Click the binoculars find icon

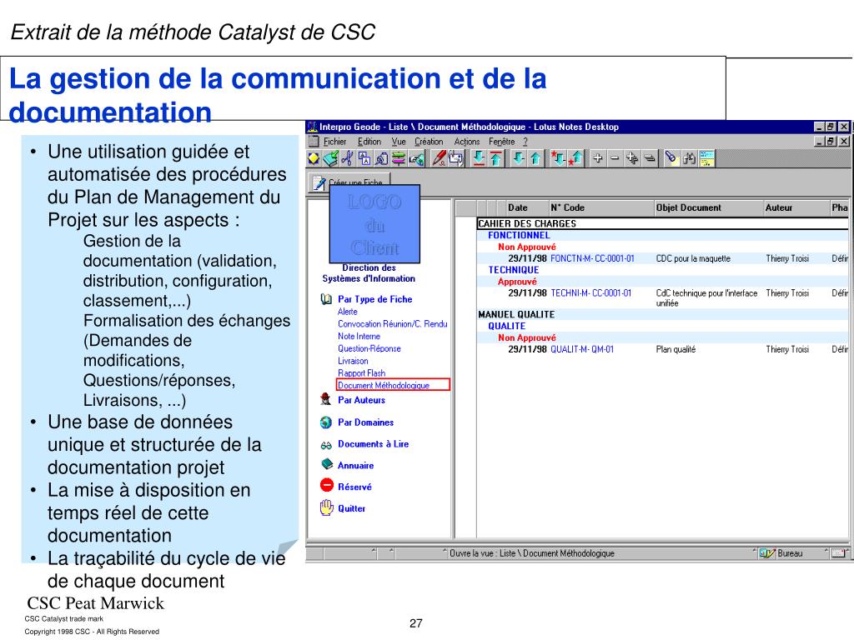click(689, 158)
